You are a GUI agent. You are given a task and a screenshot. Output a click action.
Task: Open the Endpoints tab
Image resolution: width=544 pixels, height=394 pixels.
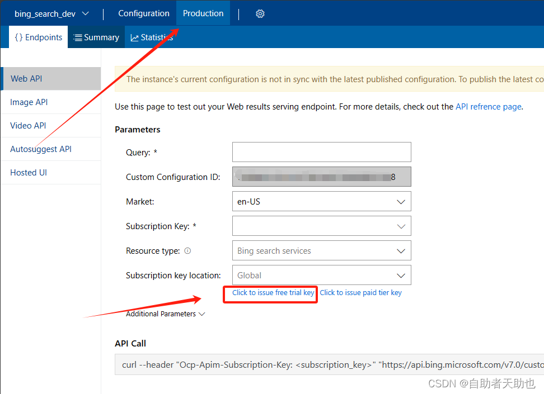38,37
